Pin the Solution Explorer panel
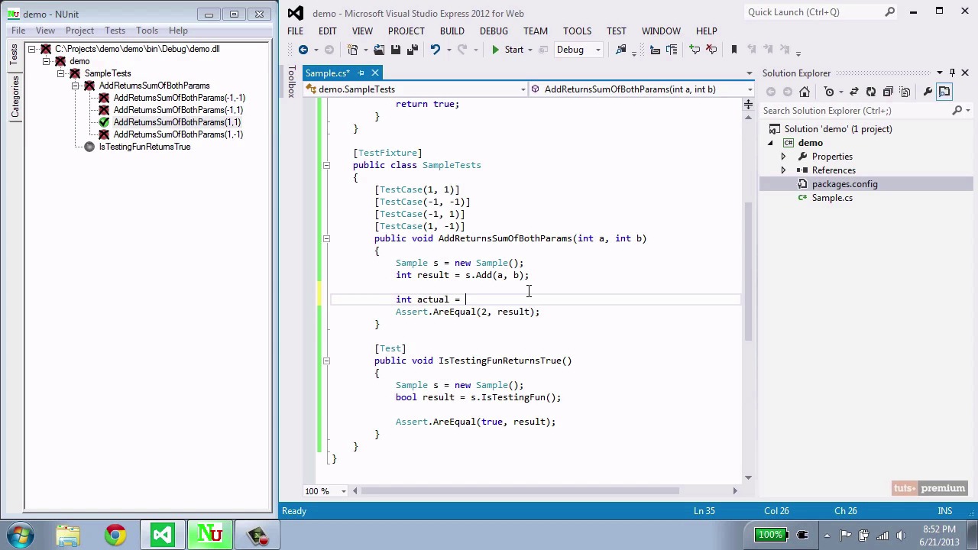Viewport: 978px width, 550px height. point(952,73)
